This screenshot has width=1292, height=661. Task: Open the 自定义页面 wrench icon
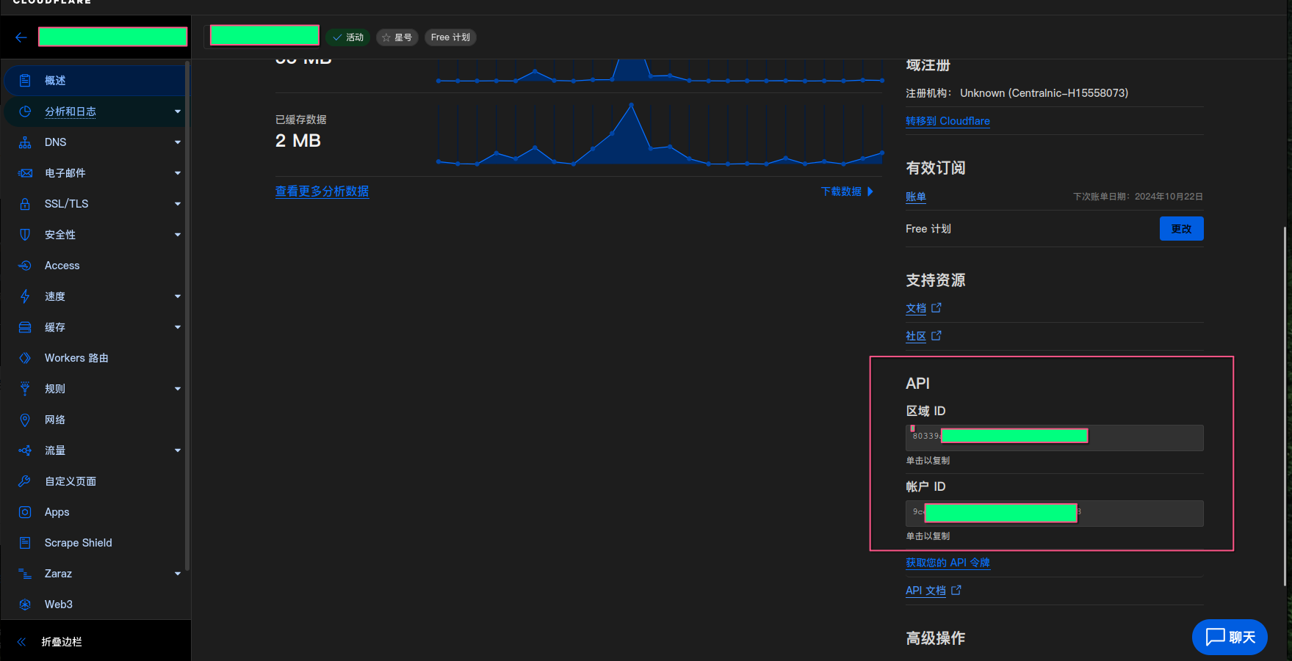pos(25,481)
